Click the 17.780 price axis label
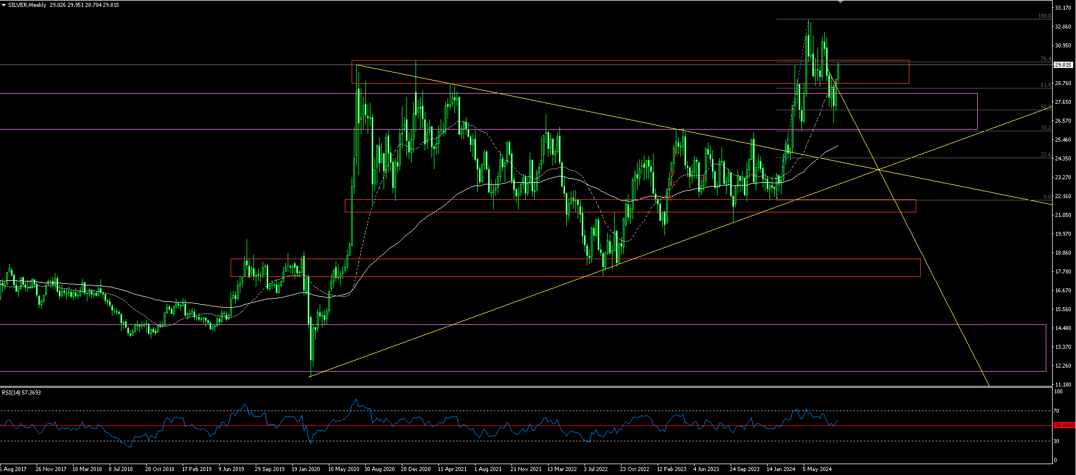This screenshot has width=1076, height=475. [x=1063, y=272]
